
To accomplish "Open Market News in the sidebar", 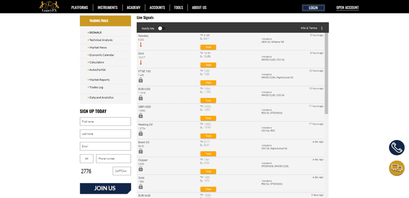I will tap(98, 48).
